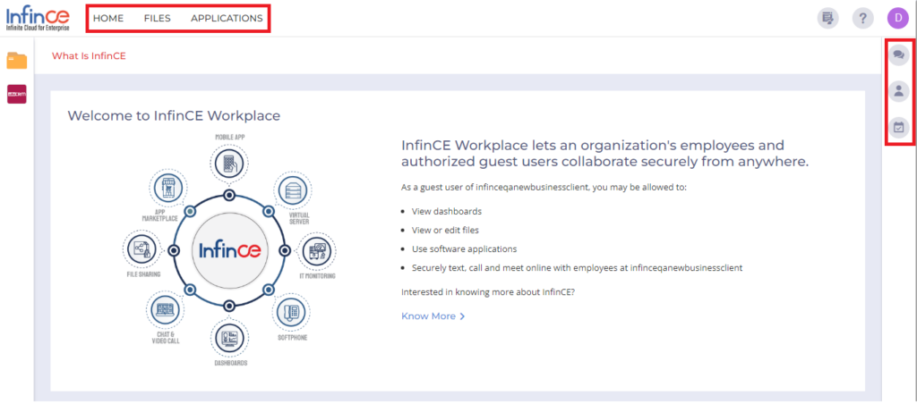Image resolution: width=917 pixels, height=404 pixels.
Task: Click the Welcome to InfinCE Workplace heading
Action: pyautogui.click(x=174, y=115)
